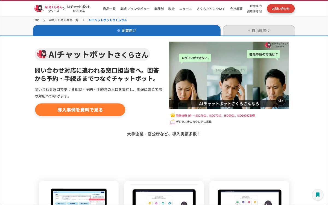328x205 pixels.
Task: Open the middle case-study card
Action: [x=164, y=193]
